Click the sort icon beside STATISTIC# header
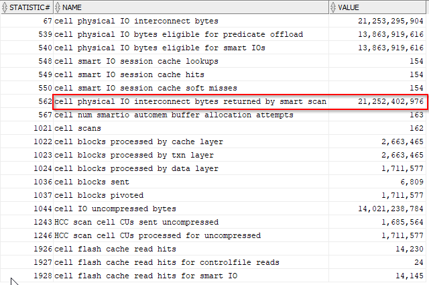 point(5,7)
